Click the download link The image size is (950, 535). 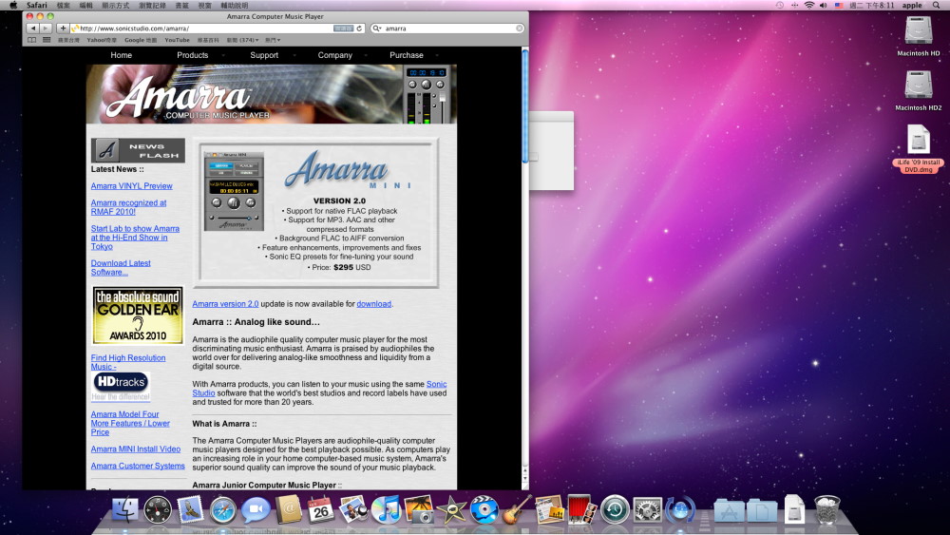373,304
